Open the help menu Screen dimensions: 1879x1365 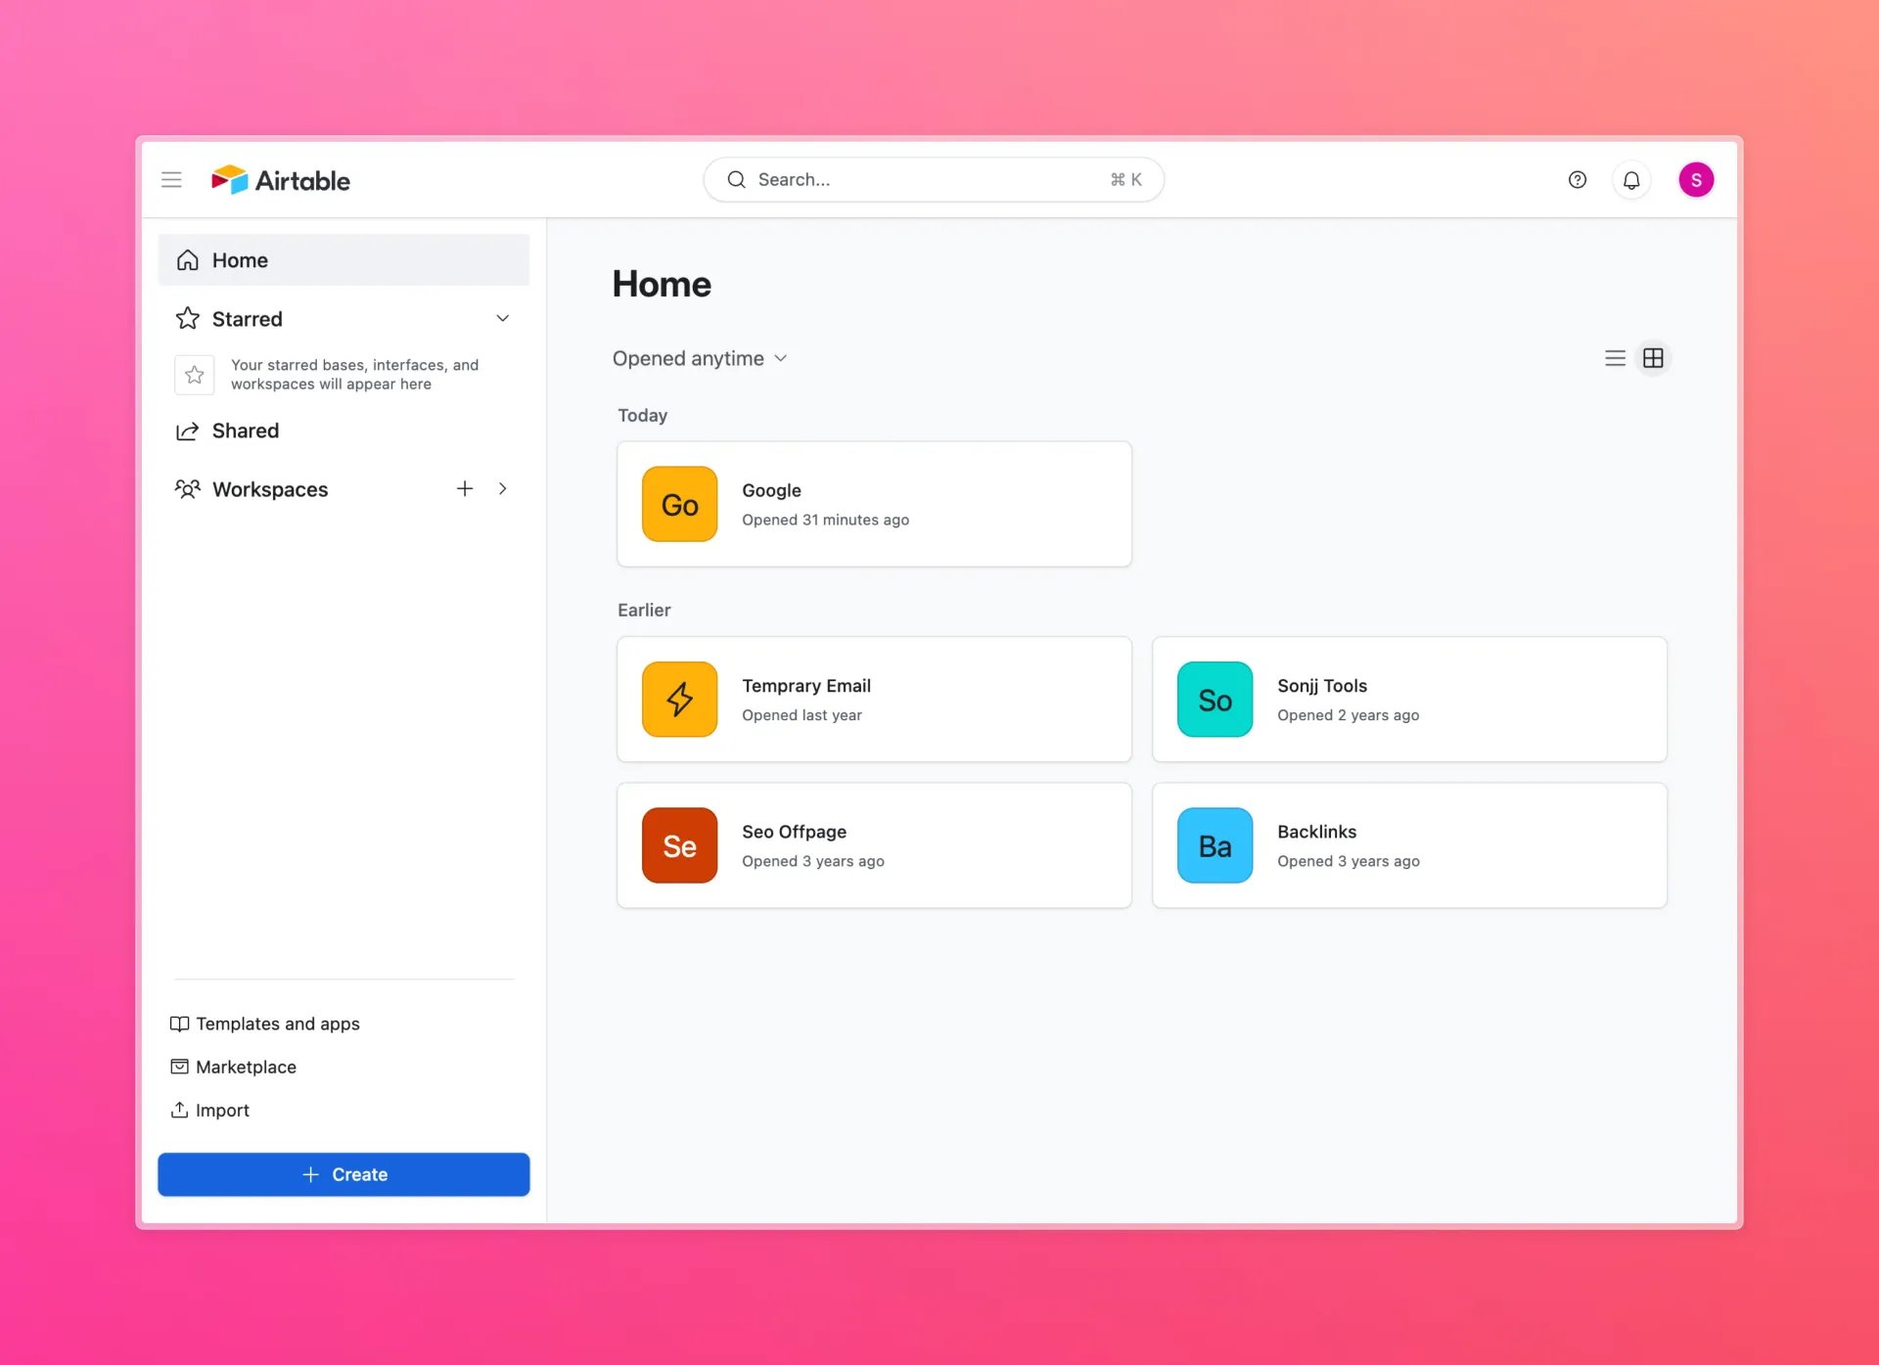(x=1577, y=179)
